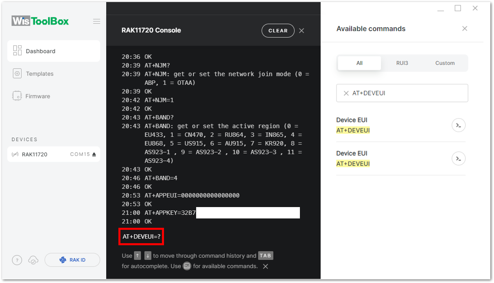Select the RAK11720 device on COM15
This screenshot has width=494, height=283.
(x=54, y=154)
